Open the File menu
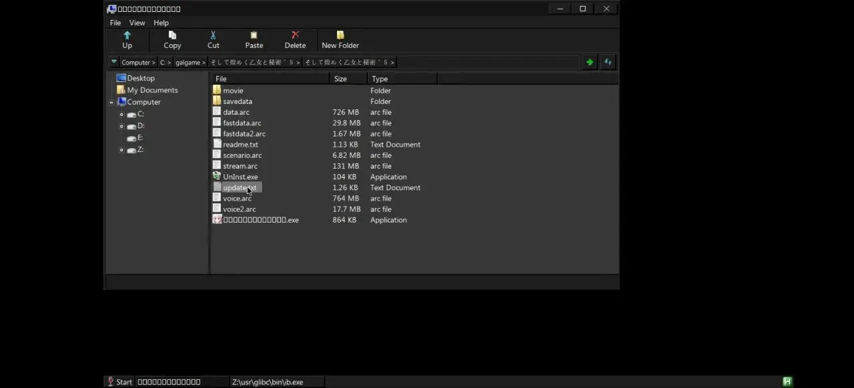 pos(115,23)
